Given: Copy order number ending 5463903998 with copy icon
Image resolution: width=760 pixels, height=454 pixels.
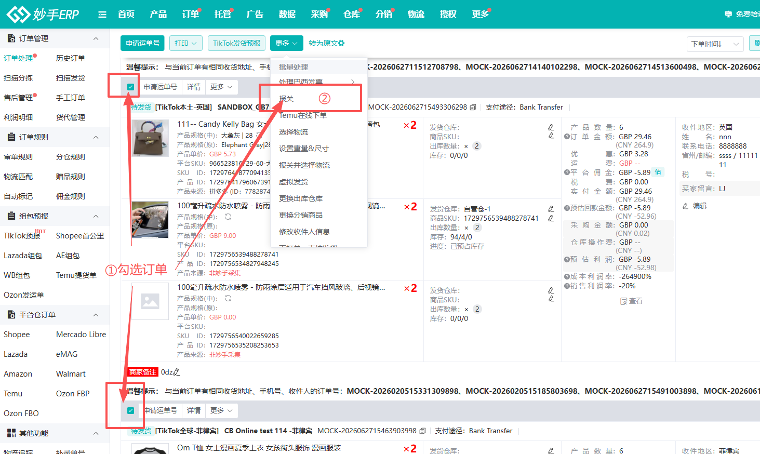Looking at the screenshot, I should coord(422,431).
